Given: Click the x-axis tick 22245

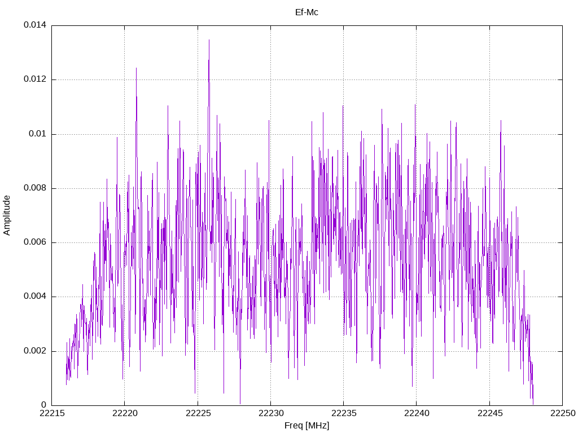Looking at the screenshot, I should point(490,413).
